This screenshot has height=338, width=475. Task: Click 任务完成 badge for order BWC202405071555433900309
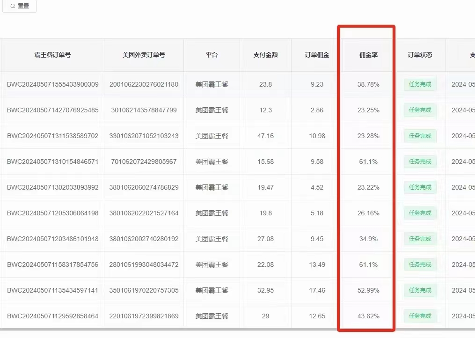(x=420, y=85)
